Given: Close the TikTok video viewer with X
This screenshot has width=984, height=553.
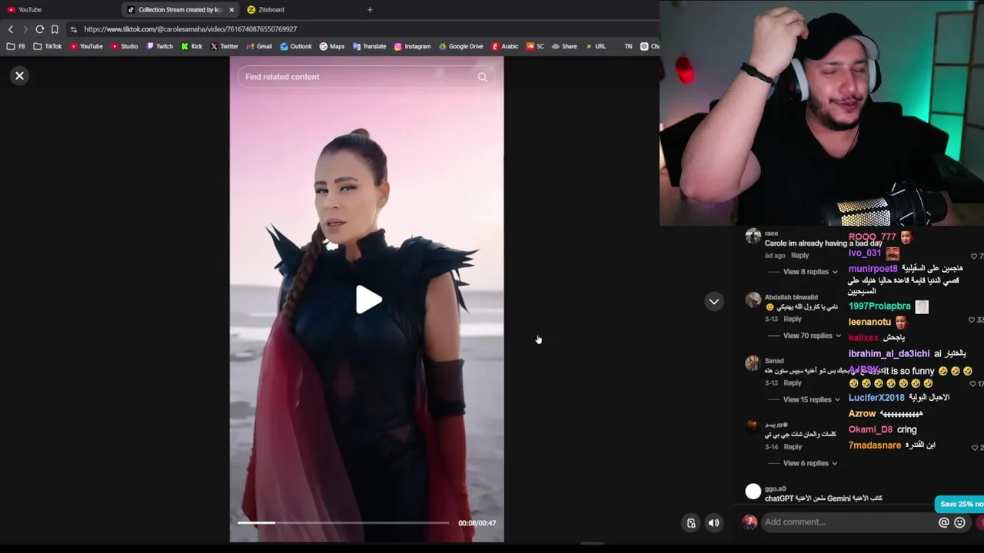Looking at the screenshot, I should coord(19,75).
